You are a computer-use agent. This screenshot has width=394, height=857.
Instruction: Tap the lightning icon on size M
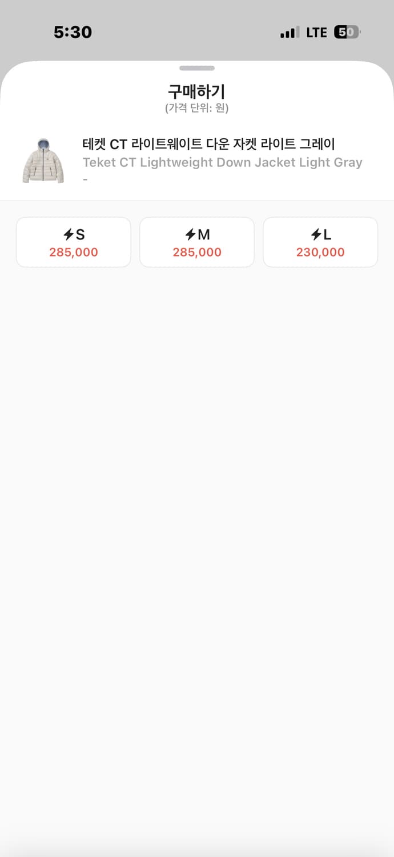(x=191, y=234)
